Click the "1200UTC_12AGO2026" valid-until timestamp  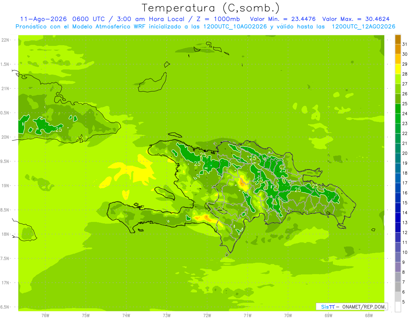[363, 27]
